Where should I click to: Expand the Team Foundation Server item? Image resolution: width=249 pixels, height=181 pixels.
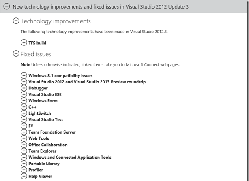tap(24, 132)
